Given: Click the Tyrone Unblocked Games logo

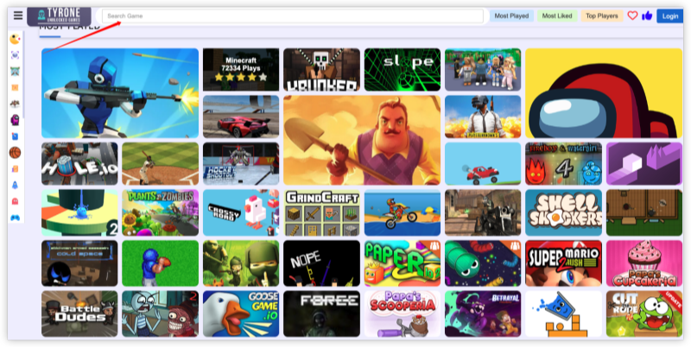Looking at the screenshot, I should [59, 16].
